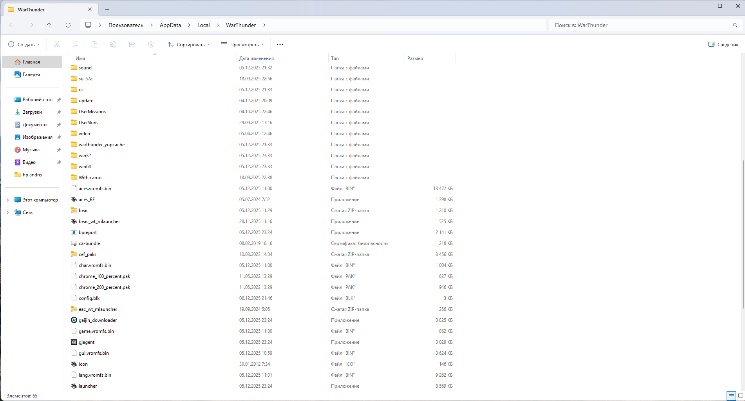Open the three-dots more options menu

point(280,45)
